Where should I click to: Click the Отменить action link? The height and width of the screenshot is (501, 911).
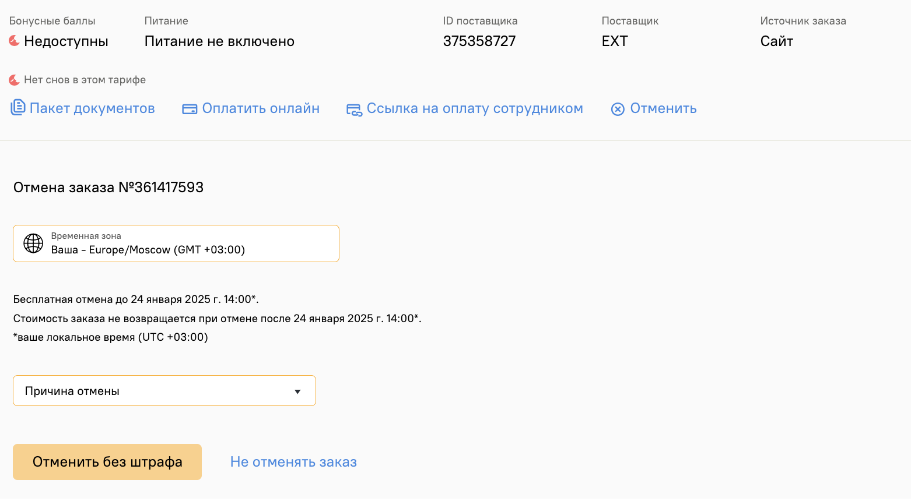click(663, 108)
